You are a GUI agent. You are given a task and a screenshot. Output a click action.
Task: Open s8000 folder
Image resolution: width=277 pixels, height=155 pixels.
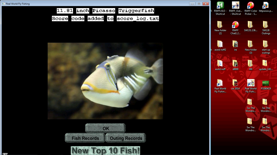click(236, 65)
